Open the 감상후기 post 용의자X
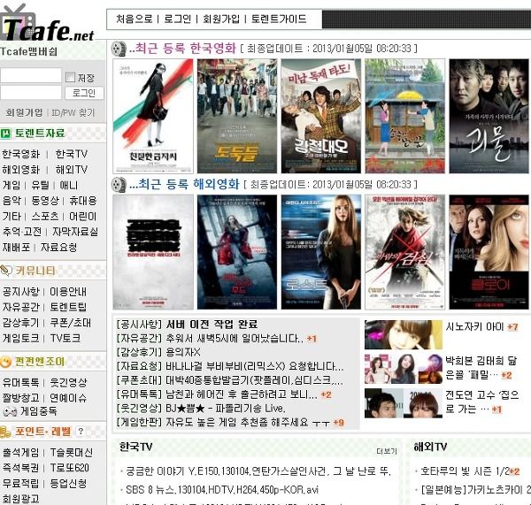The image size is (531, 505). pos(183,352)
